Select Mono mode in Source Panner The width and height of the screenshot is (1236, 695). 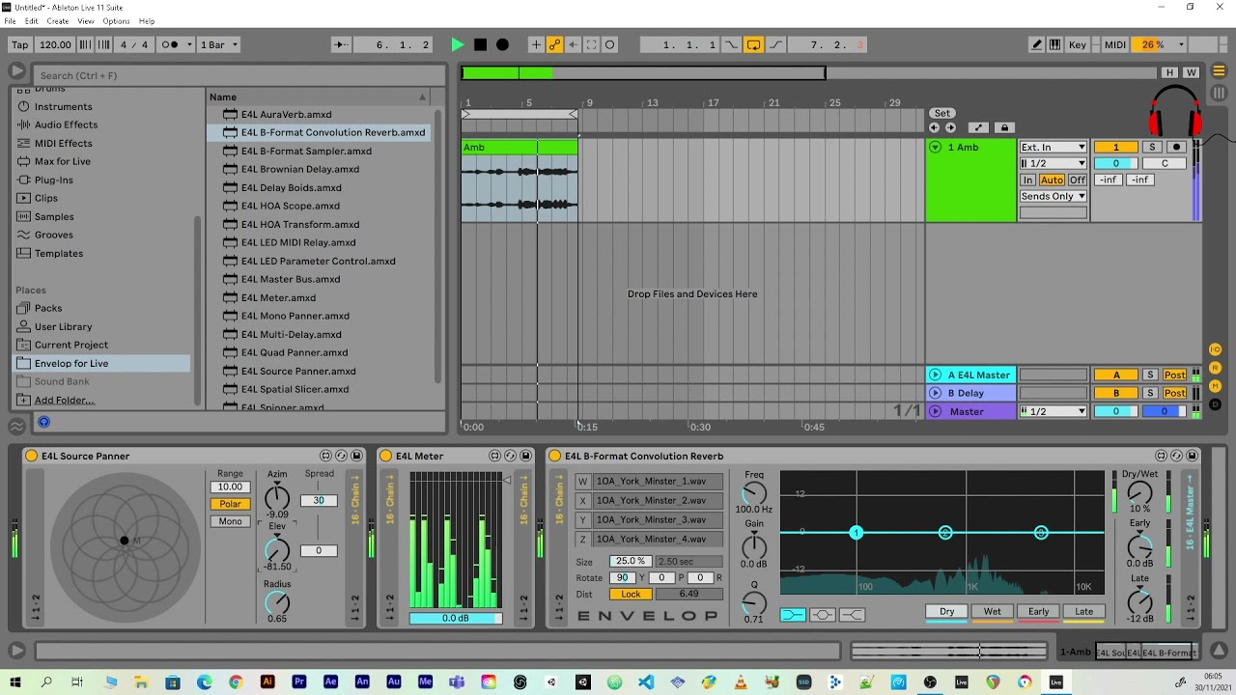(230, 521)
